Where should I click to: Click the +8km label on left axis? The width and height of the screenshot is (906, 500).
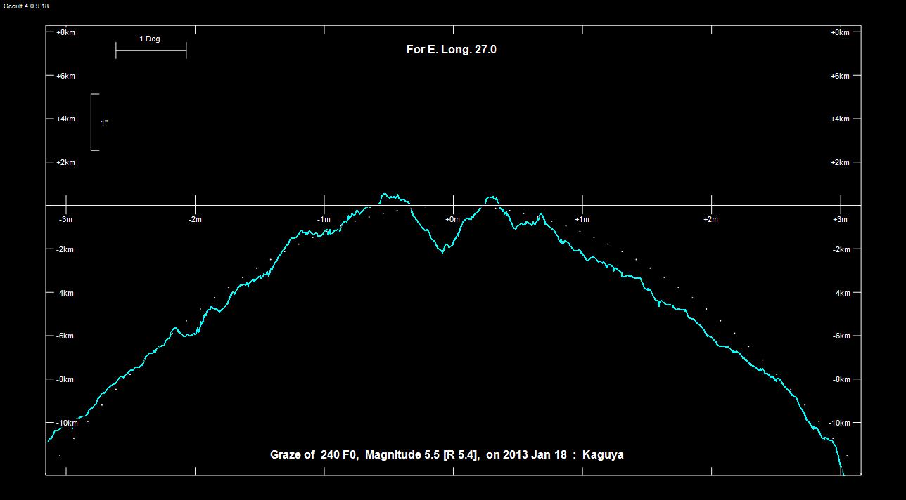click(65, 32)
